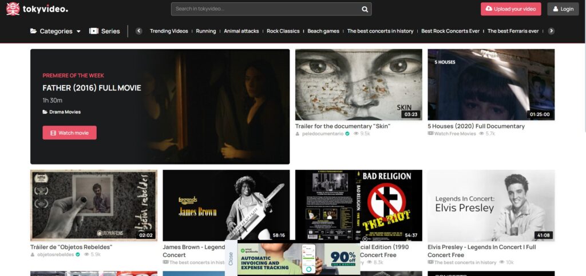Click 'Elvis Presley - Legends In Concert' title
Screen dimensions: 586x276
[x=482, y=251]
